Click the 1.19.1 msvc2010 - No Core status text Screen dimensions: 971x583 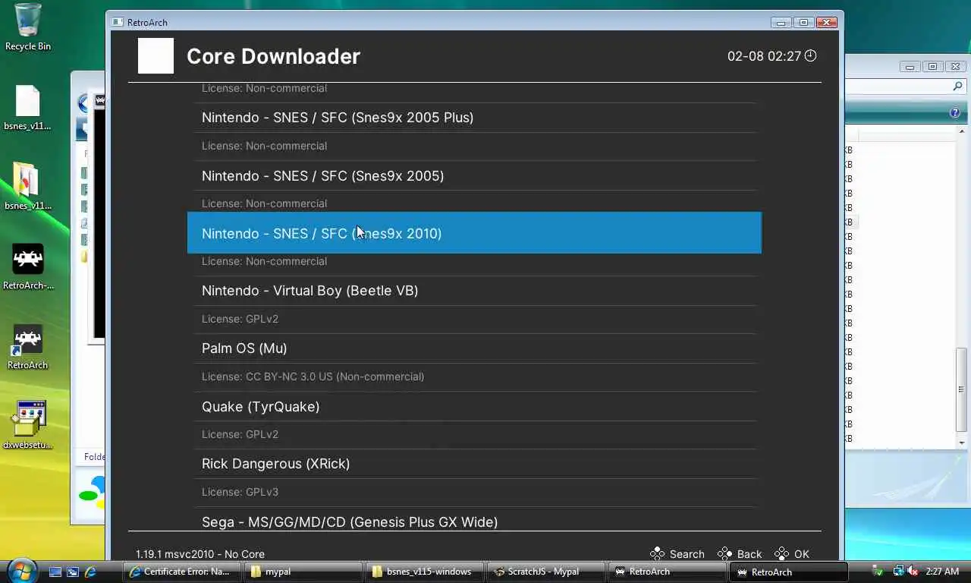click(200, 554)
